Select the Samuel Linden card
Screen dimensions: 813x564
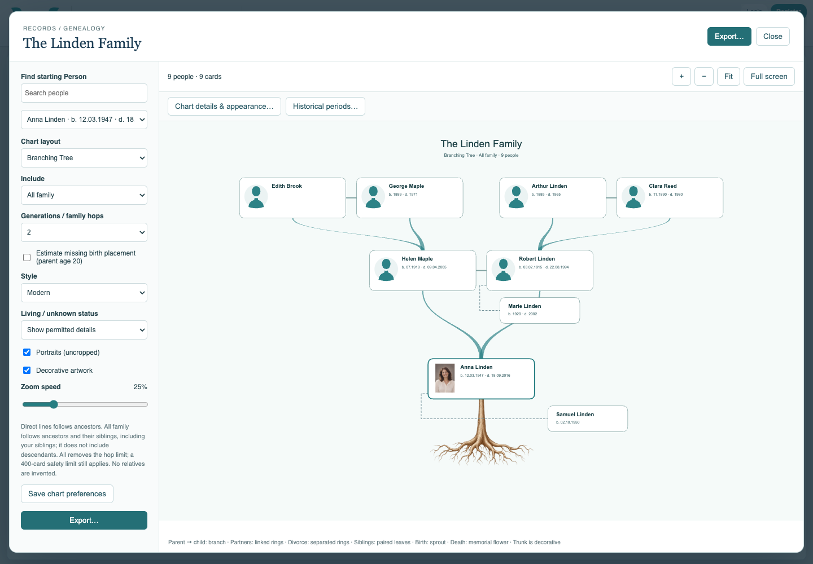(x=588, y=418)
